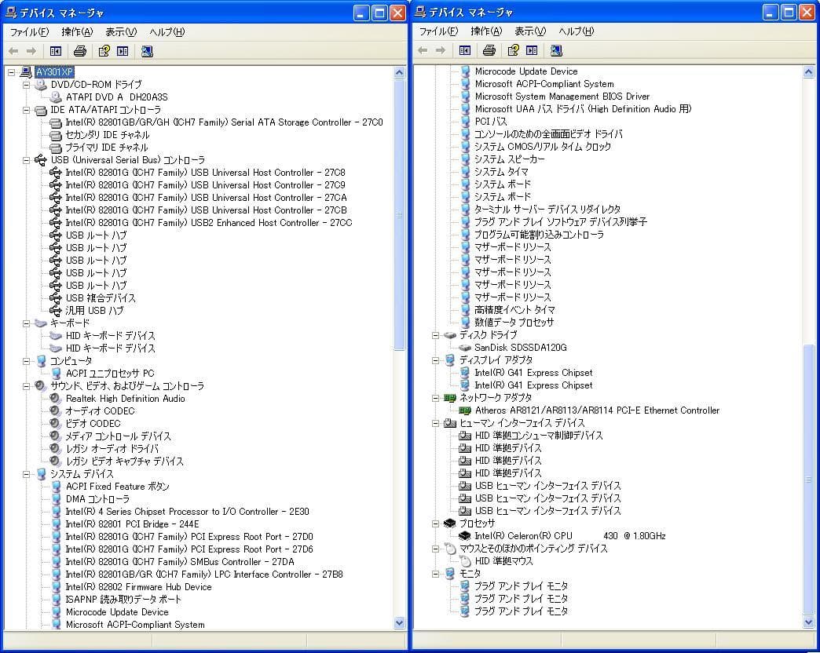820x653 pixels.
Task: Click the print icon in the left Device Manager toolbar
Action: 79,50
